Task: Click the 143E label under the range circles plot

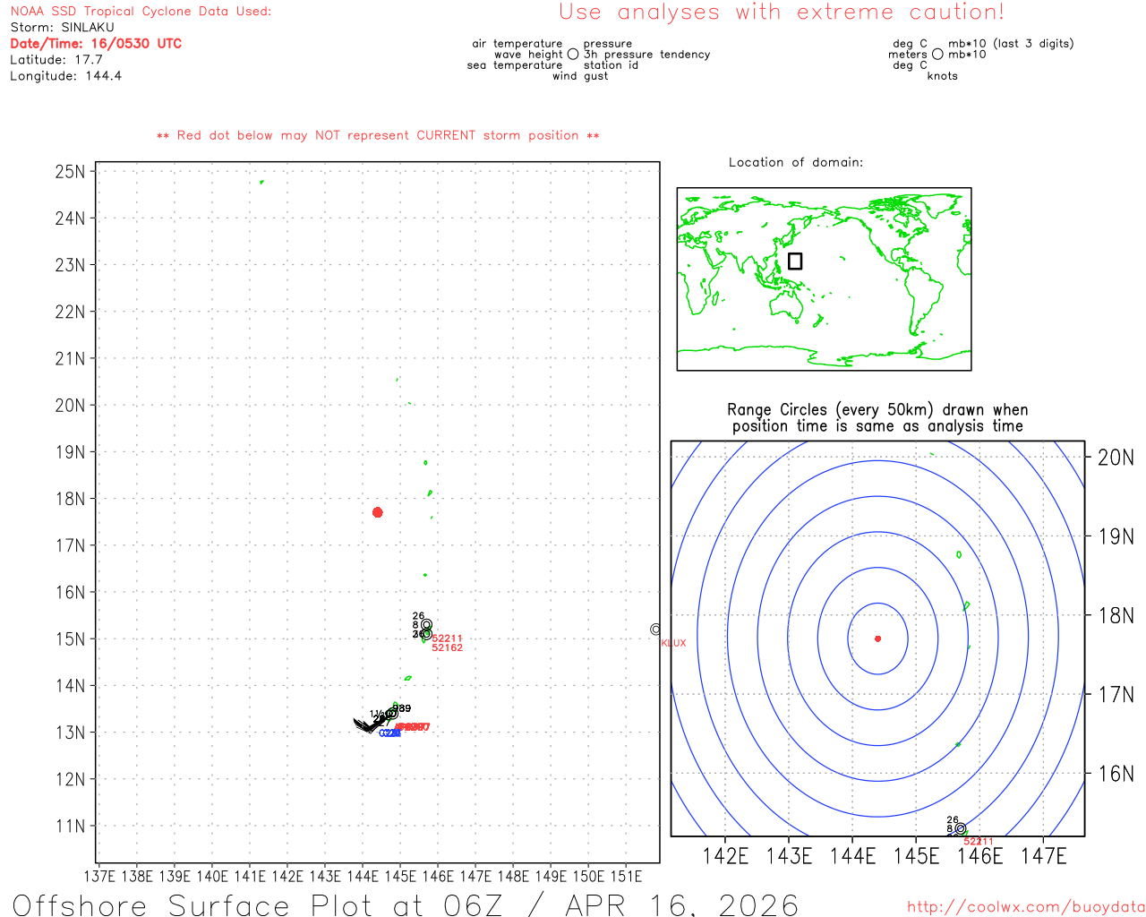Action: pyautogui.click(x=789, y=856)
